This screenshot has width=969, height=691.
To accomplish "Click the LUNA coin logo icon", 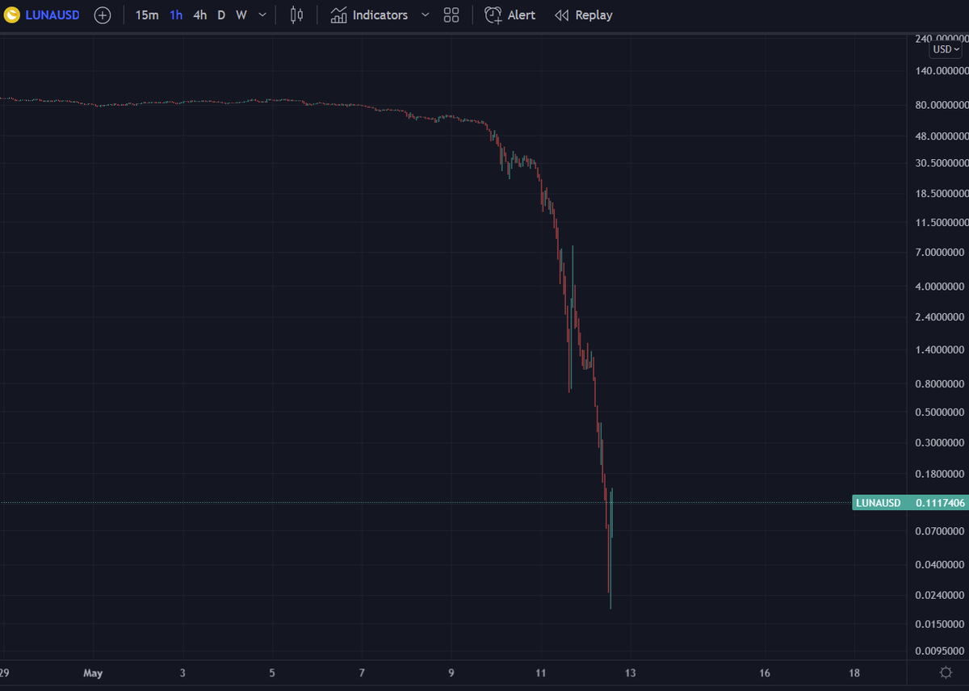I will [12, 15].
